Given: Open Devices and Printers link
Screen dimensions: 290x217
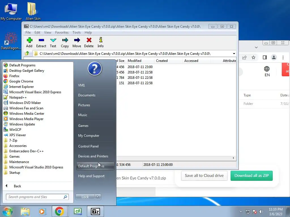Looking at the screenshot, I should (93, 156).
